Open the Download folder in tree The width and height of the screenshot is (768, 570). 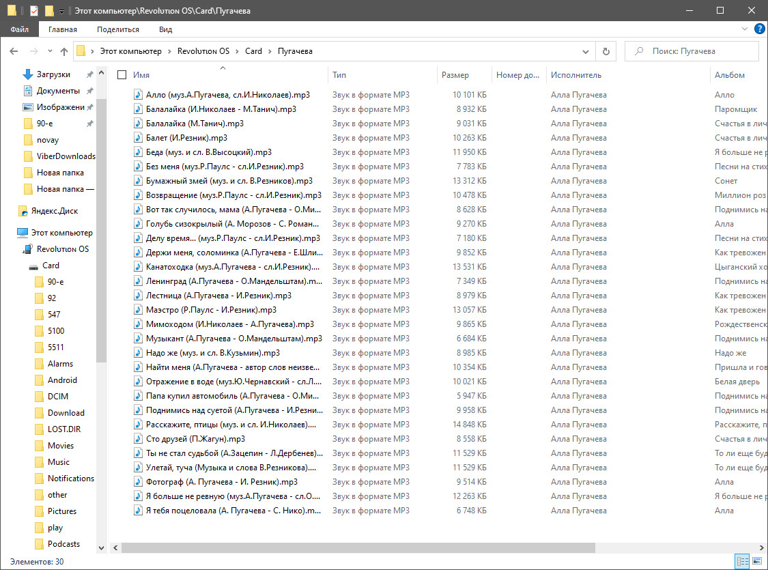tap(66, 413)
